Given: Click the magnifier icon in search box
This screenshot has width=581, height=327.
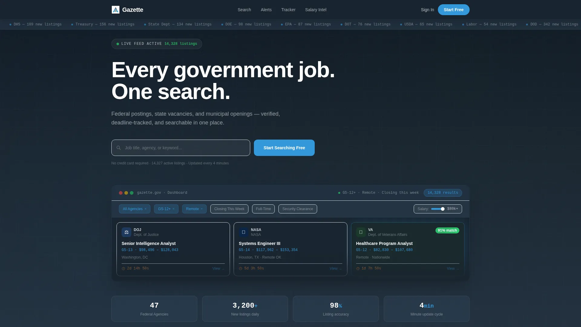Looking at the screenshot, I should (119, 148).
